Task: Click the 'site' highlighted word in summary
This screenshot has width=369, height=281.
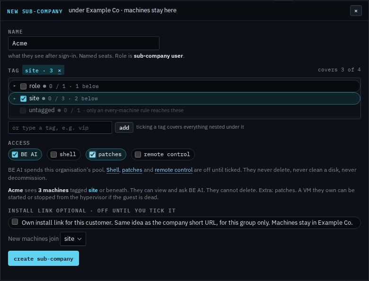Action: [93, 190]
